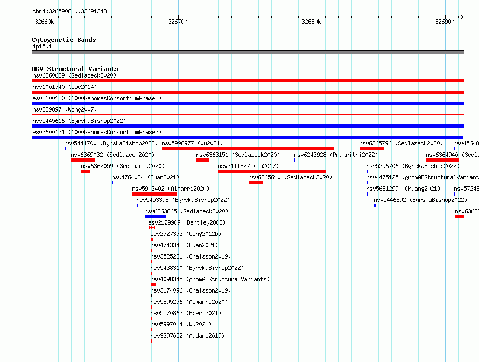
Task: Click the nsv5895276 (Almarri2020) label
Action: [x=189, y=302]
